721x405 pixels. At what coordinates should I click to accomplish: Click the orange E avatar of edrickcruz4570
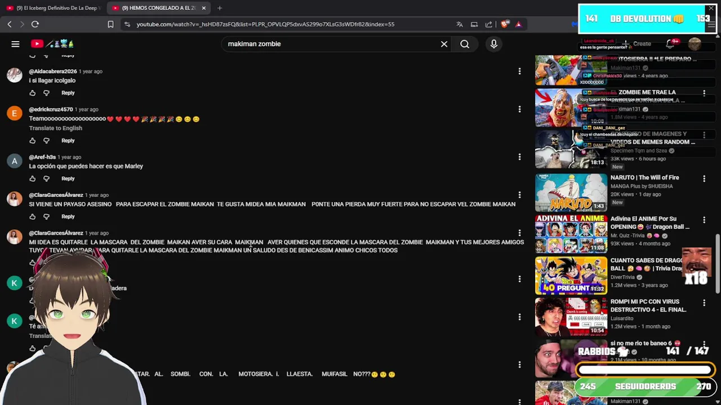click(14, 113)
